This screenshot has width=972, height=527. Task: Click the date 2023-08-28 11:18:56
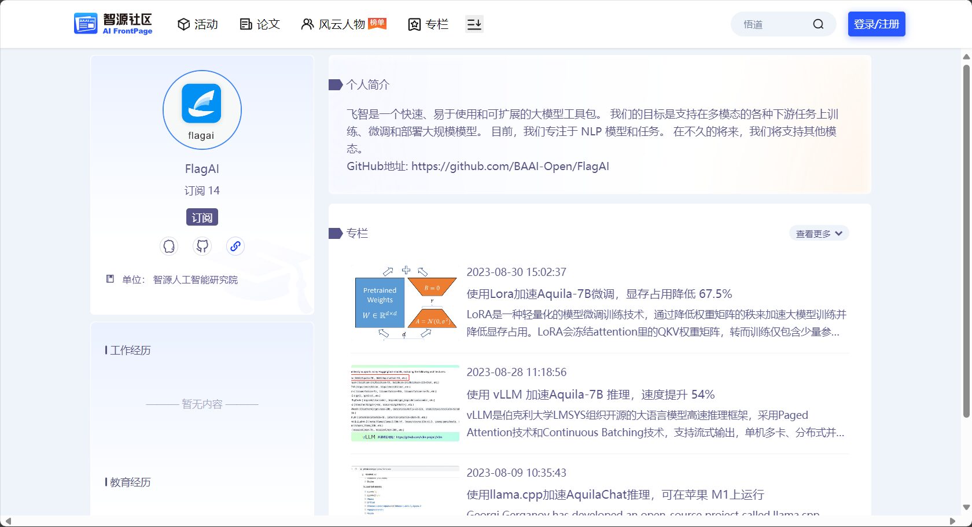pyautogui.click(x=517, y=372)
